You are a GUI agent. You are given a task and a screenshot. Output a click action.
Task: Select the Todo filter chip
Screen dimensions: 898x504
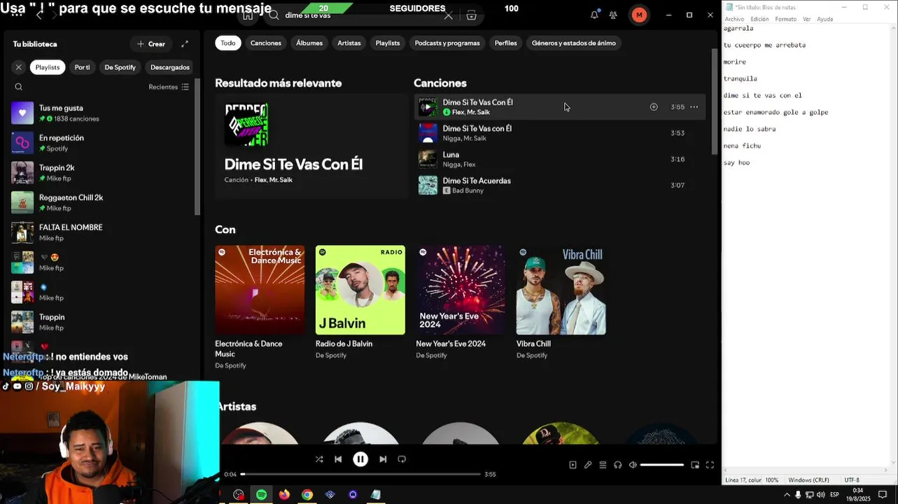point(228,43)
